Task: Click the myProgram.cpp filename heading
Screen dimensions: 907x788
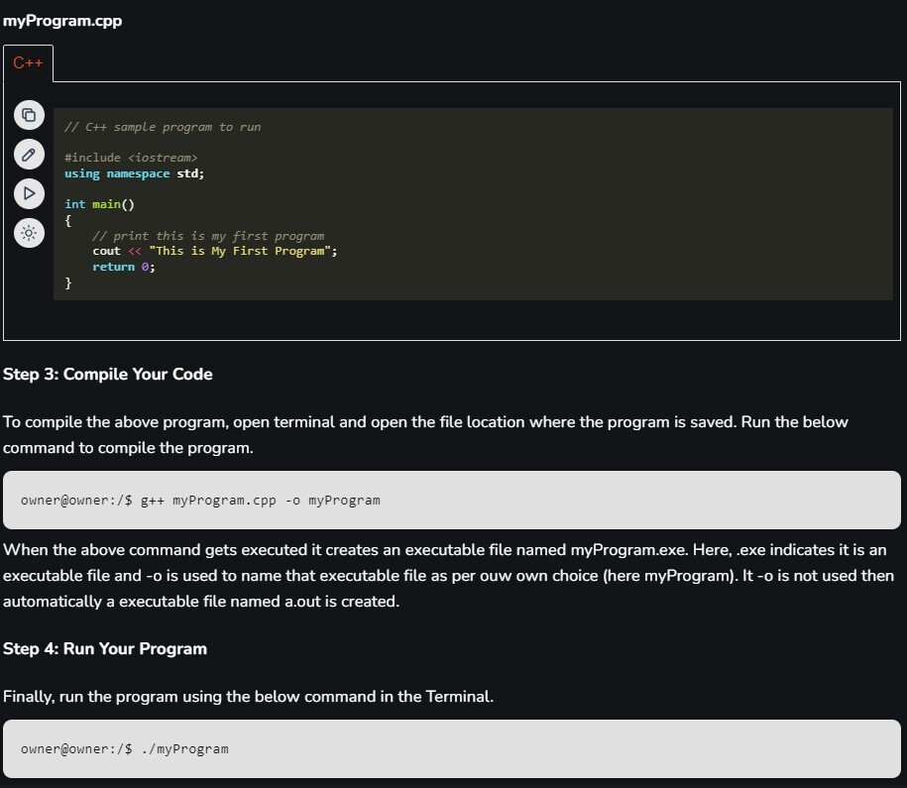Action: point(62,21)
